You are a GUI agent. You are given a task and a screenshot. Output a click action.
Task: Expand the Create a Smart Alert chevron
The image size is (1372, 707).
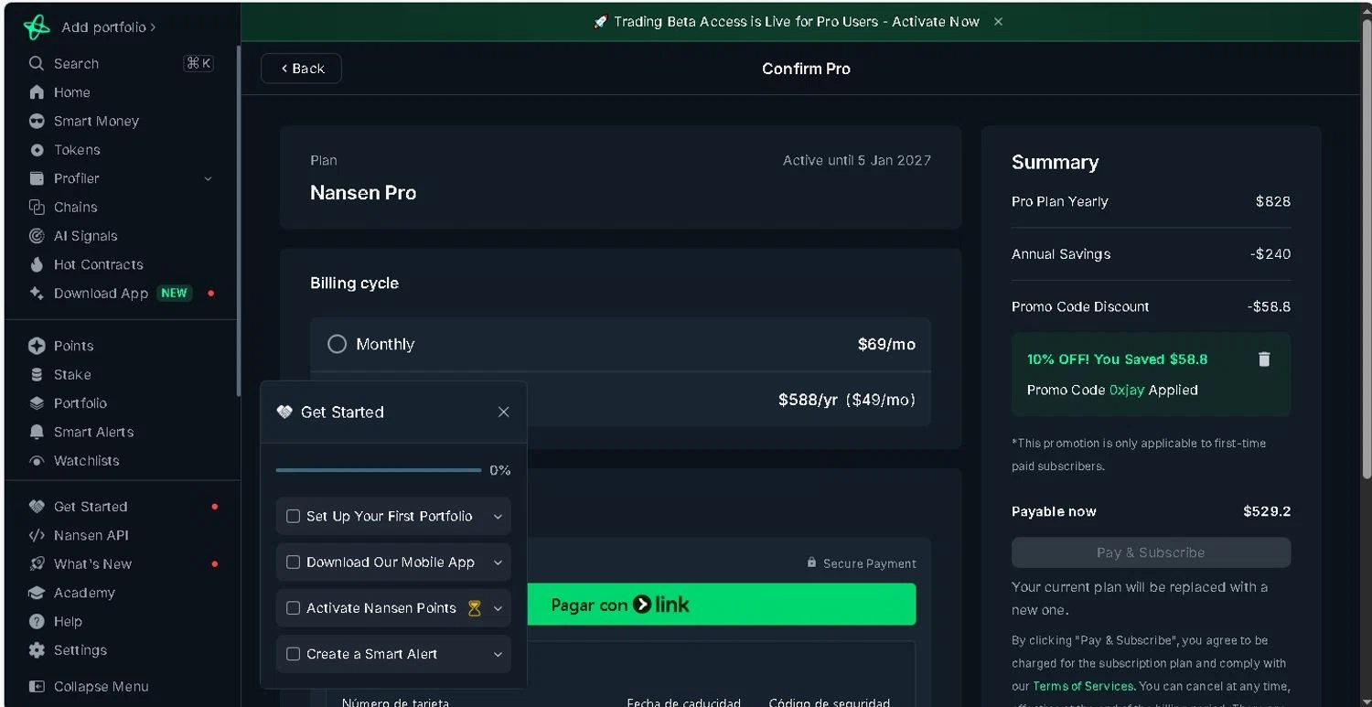pos(498,654)
